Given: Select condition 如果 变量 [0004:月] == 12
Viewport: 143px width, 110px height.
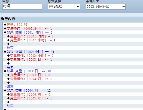Looking at the screenshot, I should (73, 91).
